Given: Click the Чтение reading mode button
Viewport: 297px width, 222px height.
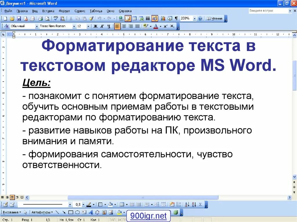Looking at the screenshot, I should coord(214,19).
